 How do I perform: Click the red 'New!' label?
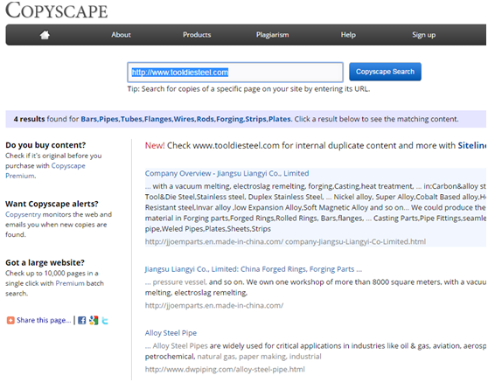(155, 146)
